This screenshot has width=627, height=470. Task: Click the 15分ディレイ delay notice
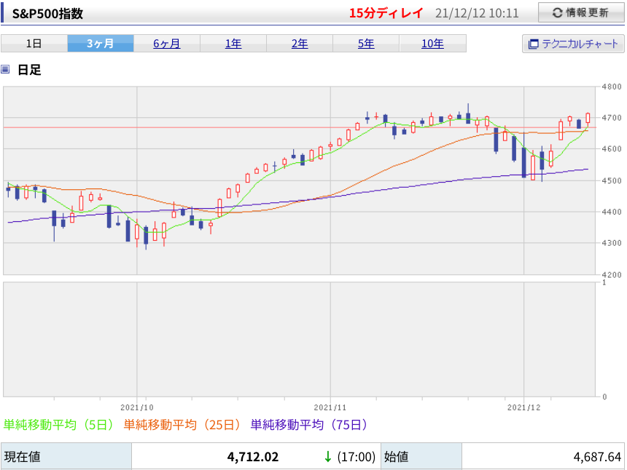pyautogui.click(x=386, y=13)
